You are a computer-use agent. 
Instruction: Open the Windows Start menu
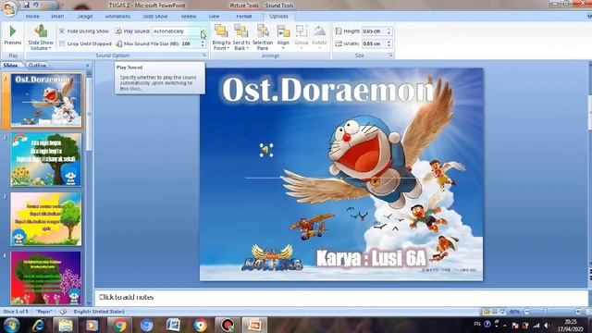pyautogui.click(x=11, y=325)
